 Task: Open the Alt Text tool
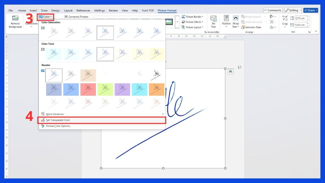(x=213, y=22)
